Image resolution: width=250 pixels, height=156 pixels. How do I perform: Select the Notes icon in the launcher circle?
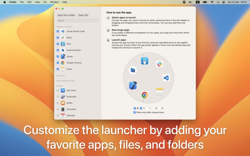coord(159,91)
